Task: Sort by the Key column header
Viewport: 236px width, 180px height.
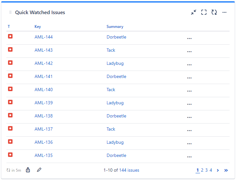Action: 38,27
